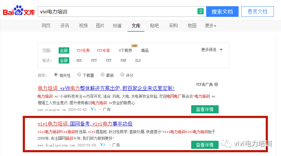Viewport: 281px width, 156px height.
Task: Select the 文库 tab
Action: pyautogui.click(x=136, y=26)
